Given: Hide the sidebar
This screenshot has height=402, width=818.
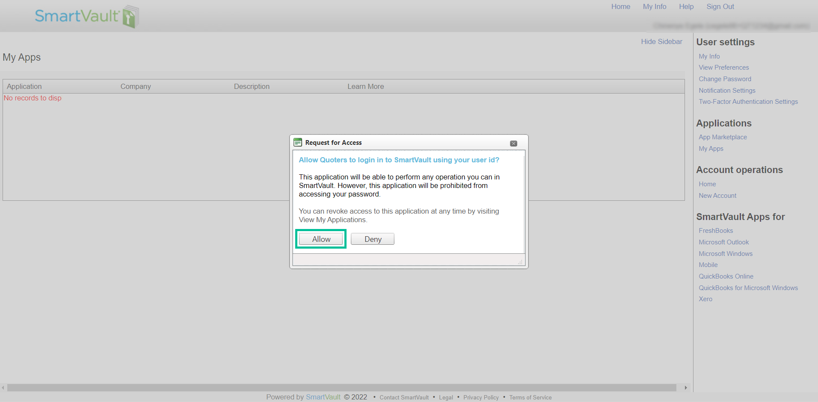Looking at the screenshot, I should click(661, 41).
